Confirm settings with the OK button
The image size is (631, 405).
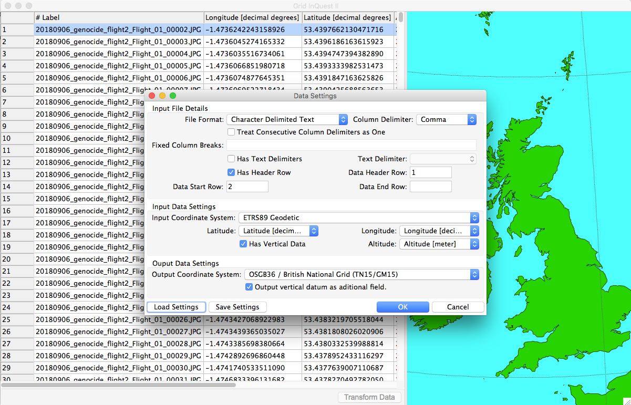(402, 307)
